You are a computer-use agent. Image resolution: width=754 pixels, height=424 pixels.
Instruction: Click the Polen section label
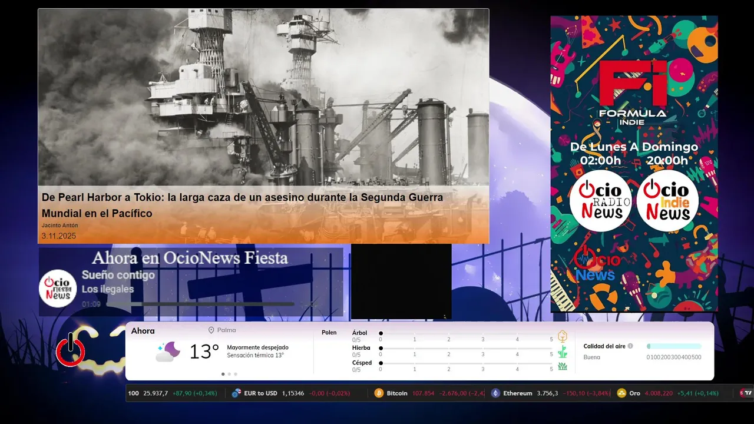click(x=329, y=333)
